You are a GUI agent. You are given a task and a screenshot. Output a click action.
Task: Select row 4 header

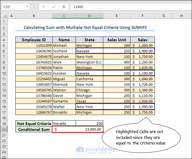[4, 40]
